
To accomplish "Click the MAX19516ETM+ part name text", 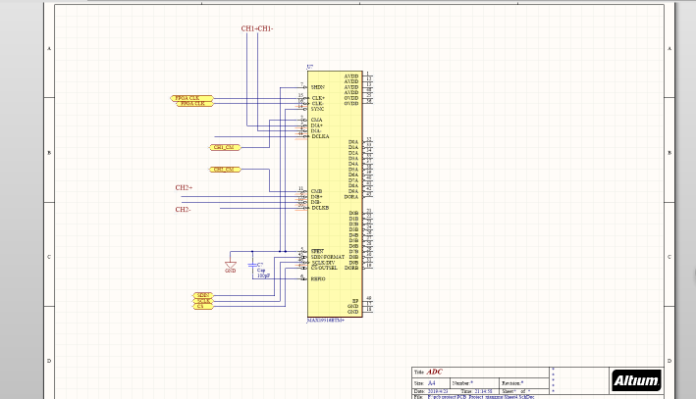I will pos(326,321).
